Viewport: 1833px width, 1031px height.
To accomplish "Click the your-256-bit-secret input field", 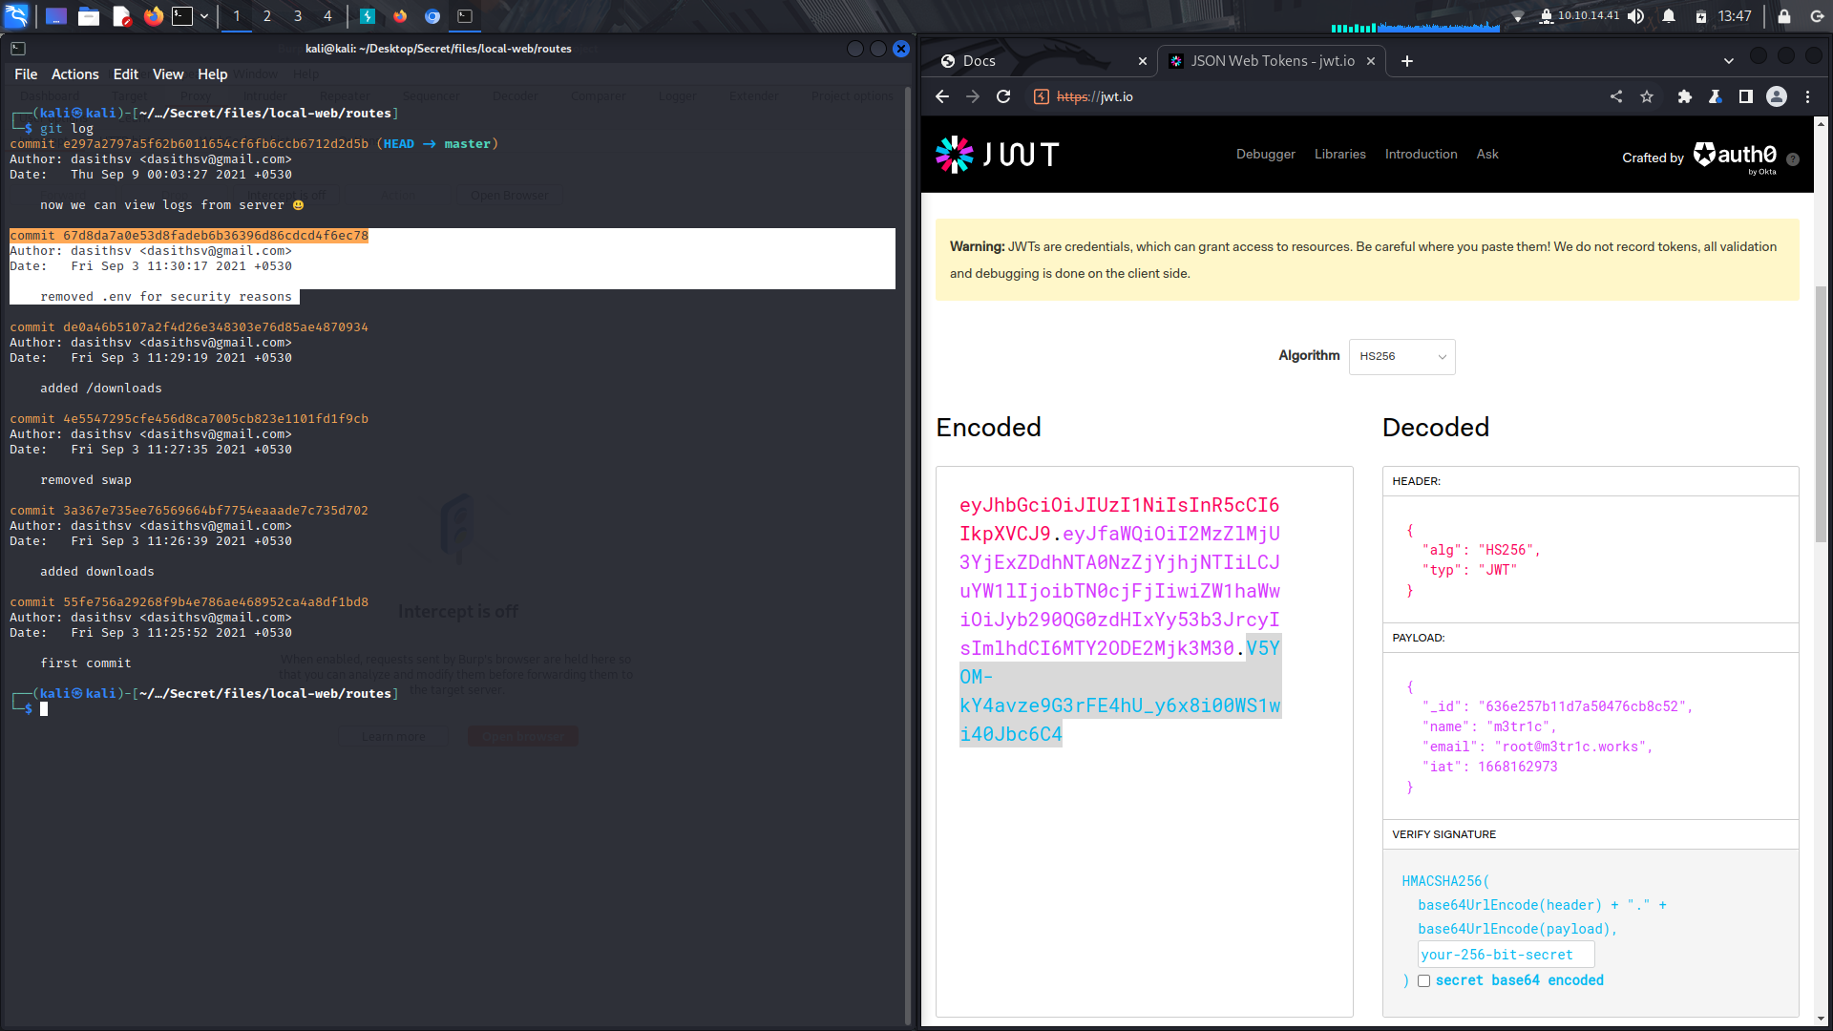I will click(1506, 955).
